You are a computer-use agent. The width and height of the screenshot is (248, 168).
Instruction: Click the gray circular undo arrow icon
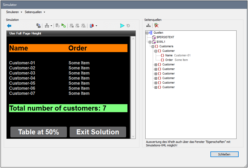point(128,26)
